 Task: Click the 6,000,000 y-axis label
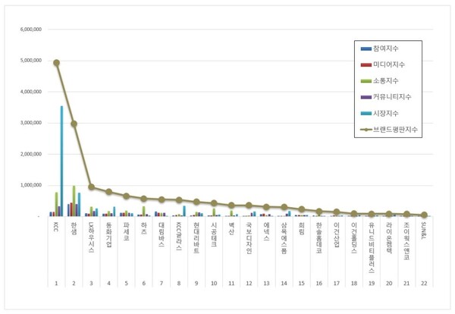pos(31,30)
